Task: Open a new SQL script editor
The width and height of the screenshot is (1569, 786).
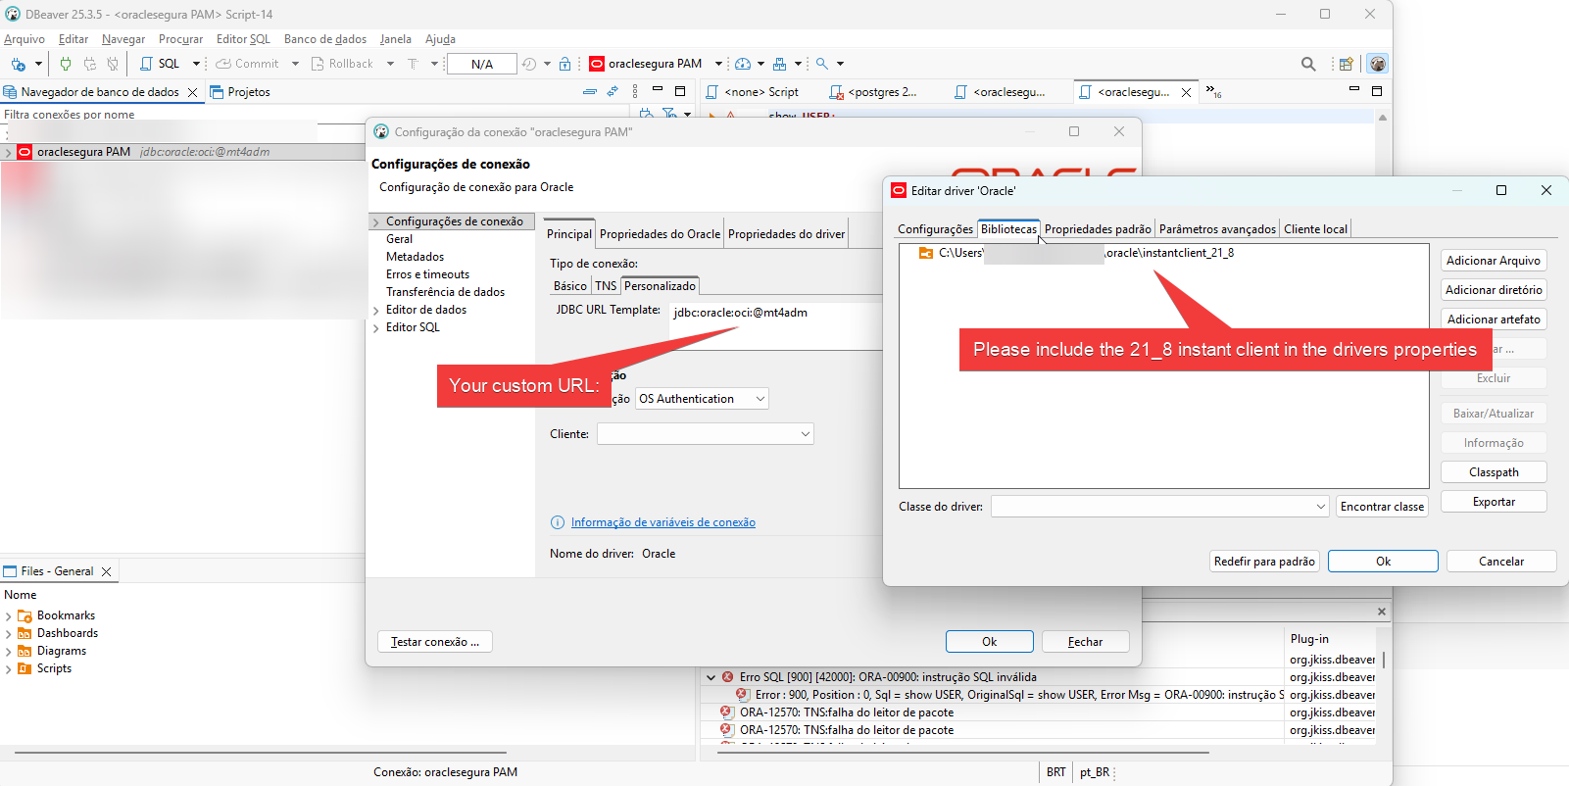Action: pos(161,64)
